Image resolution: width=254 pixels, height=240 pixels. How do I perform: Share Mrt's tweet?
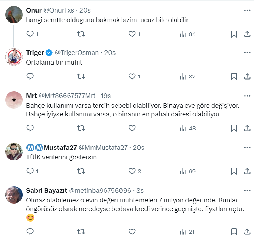coord(247,128)
